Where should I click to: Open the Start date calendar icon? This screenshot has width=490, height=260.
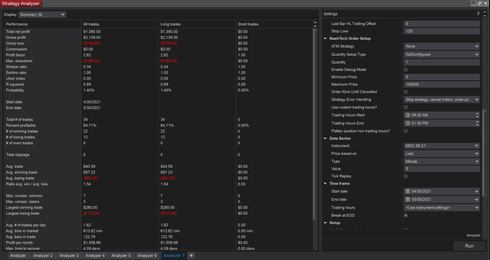407,192
